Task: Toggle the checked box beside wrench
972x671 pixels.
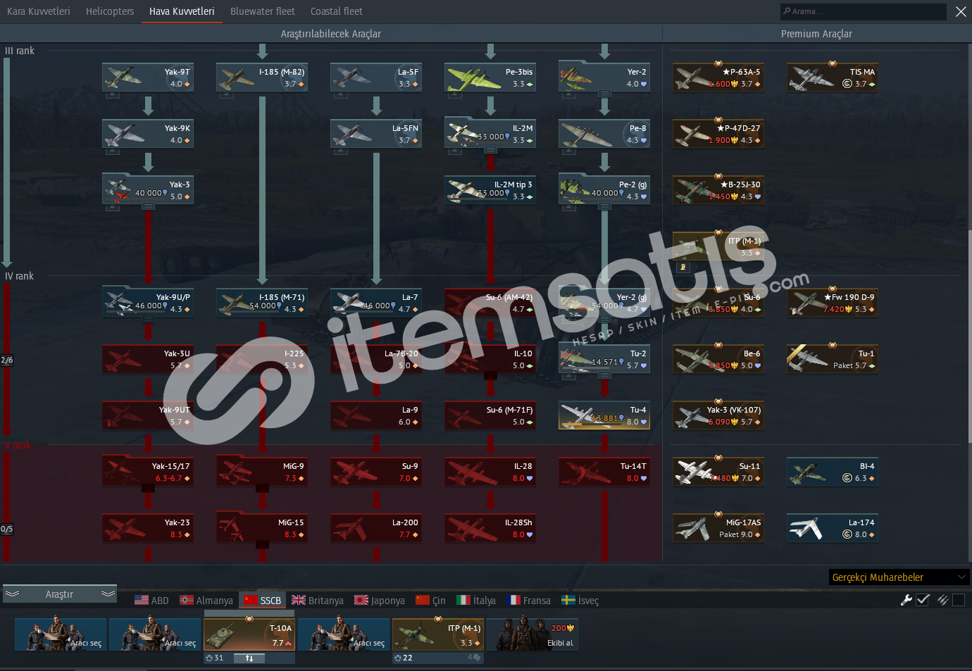Action: click(923, 600)
